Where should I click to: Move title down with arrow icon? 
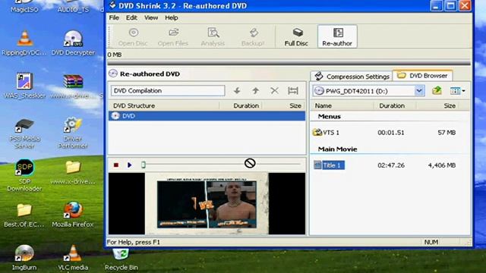(237, 91)
